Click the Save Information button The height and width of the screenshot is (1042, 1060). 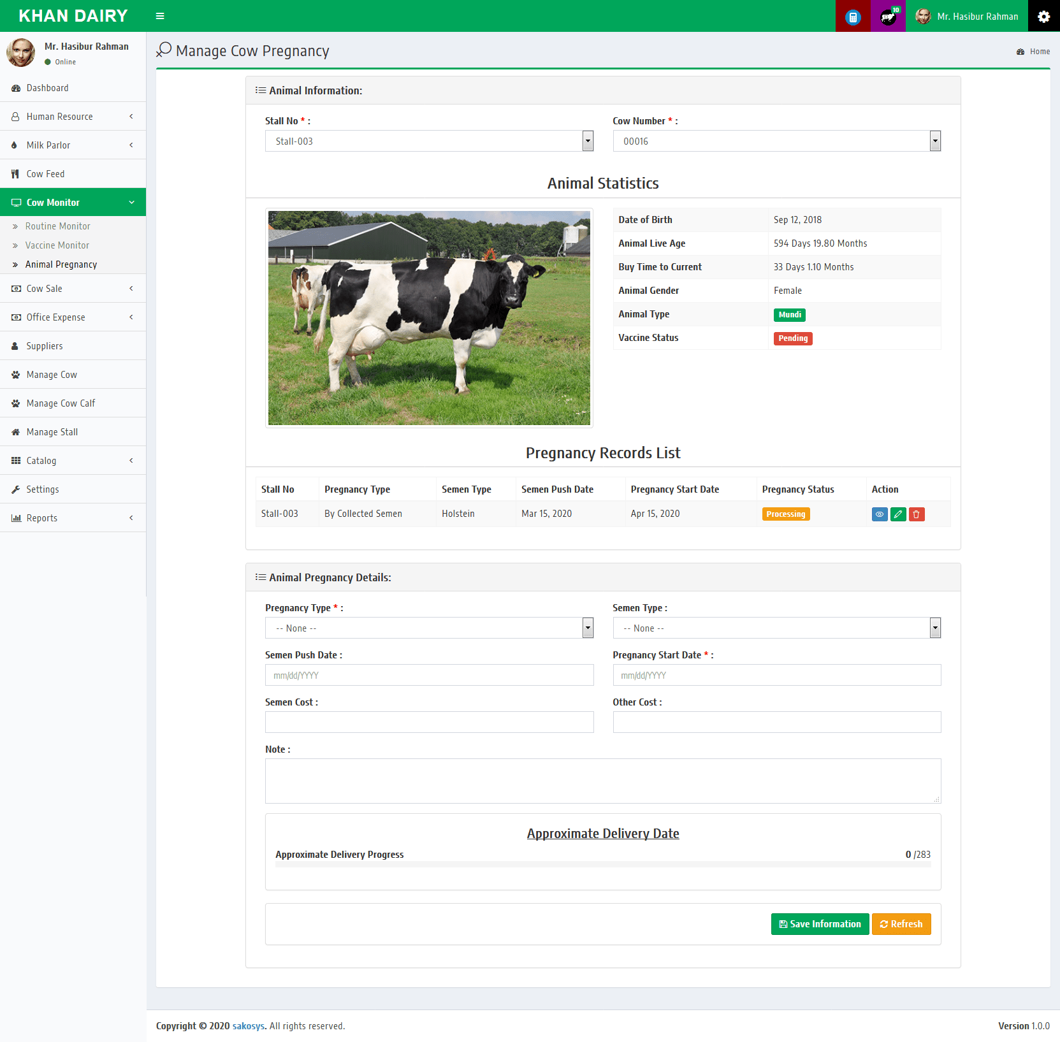pos(820,924)
